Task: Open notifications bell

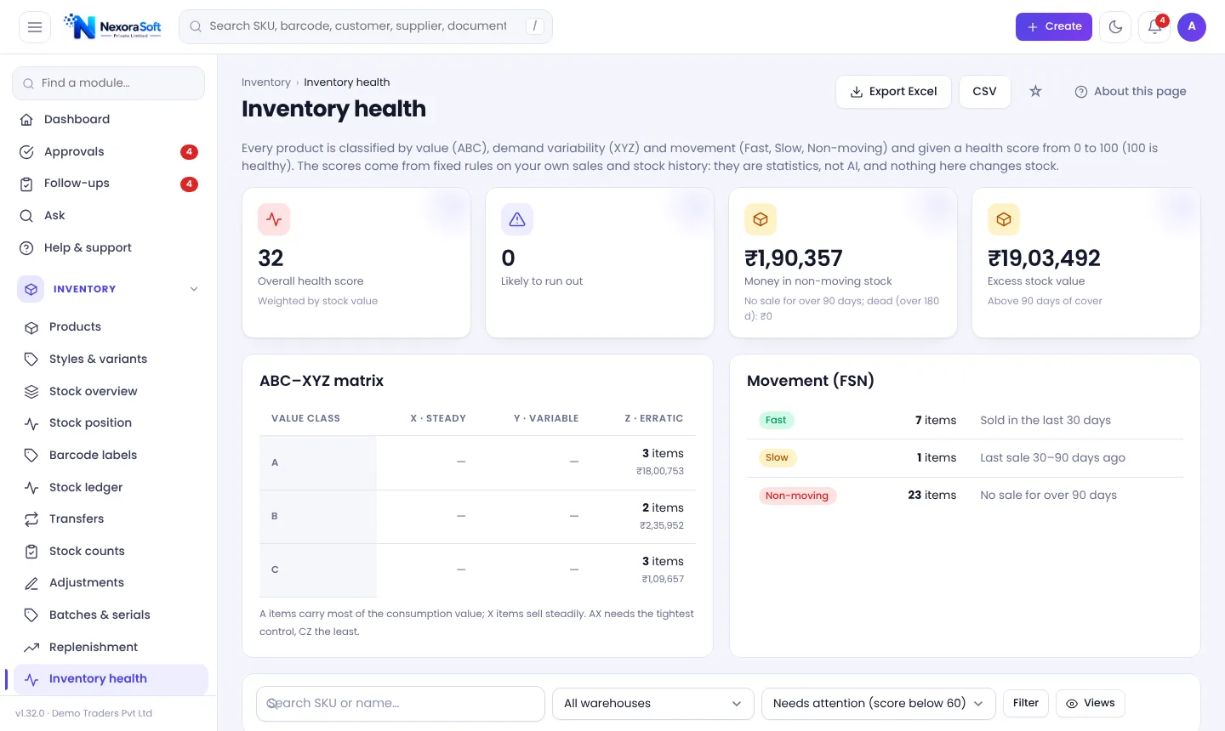Action: 1154,27
